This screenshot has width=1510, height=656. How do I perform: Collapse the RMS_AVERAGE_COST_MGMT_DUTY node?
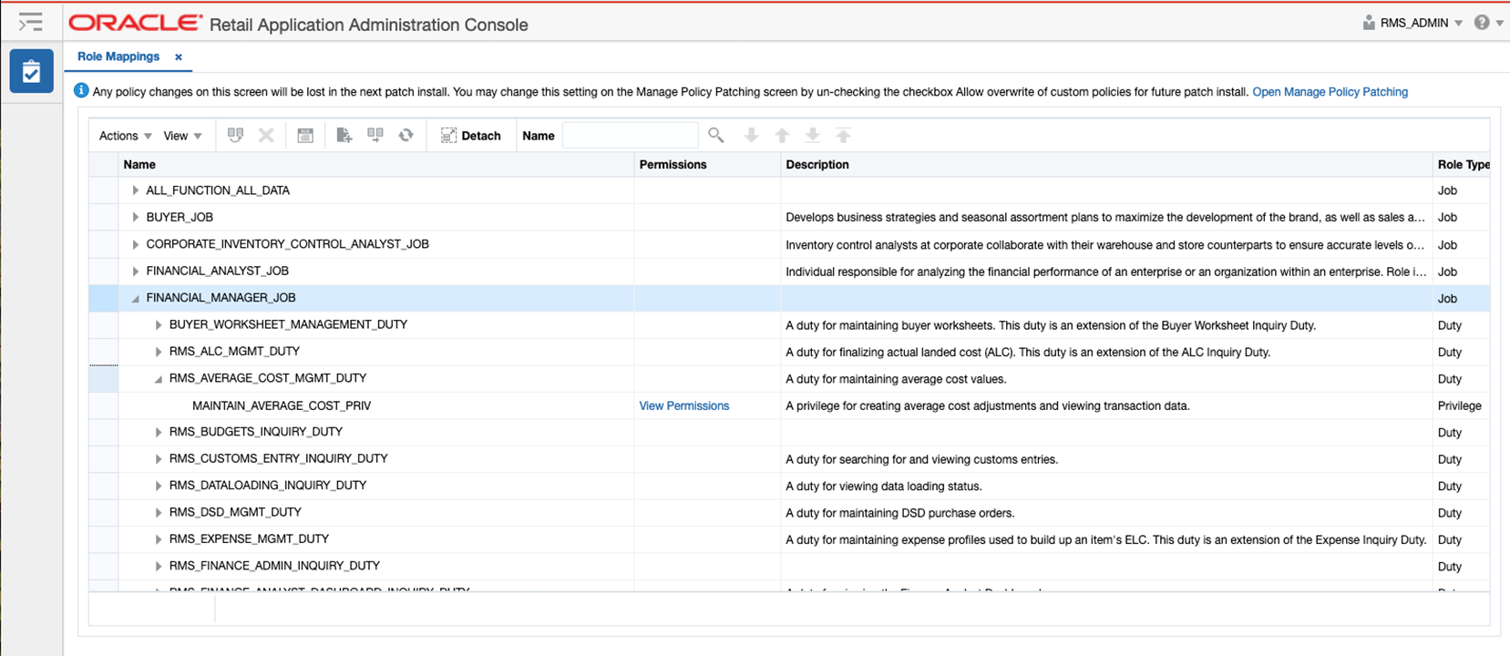[x=159, y=378]
